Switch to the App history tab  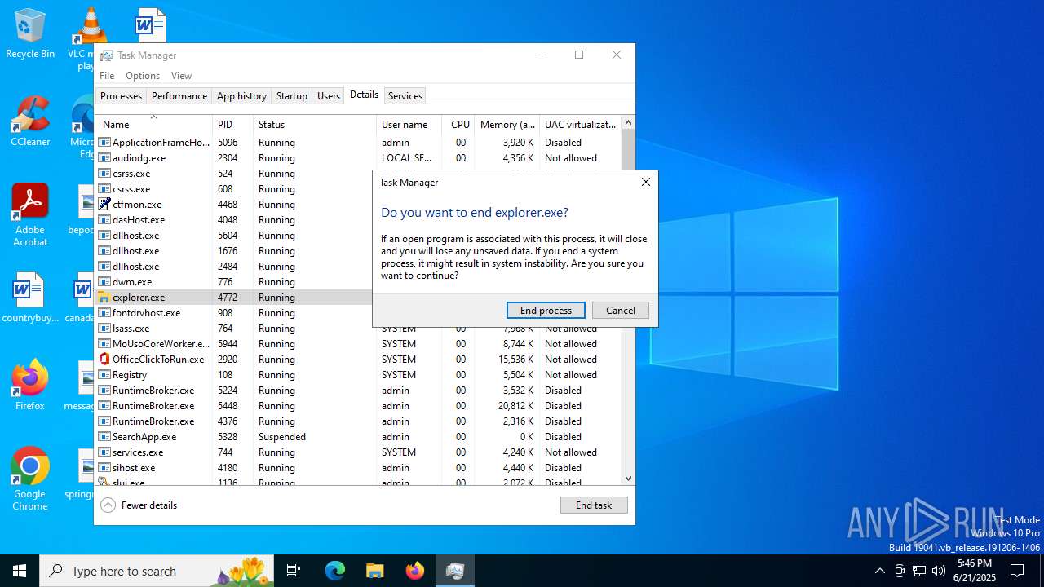(x=241, y=96)
